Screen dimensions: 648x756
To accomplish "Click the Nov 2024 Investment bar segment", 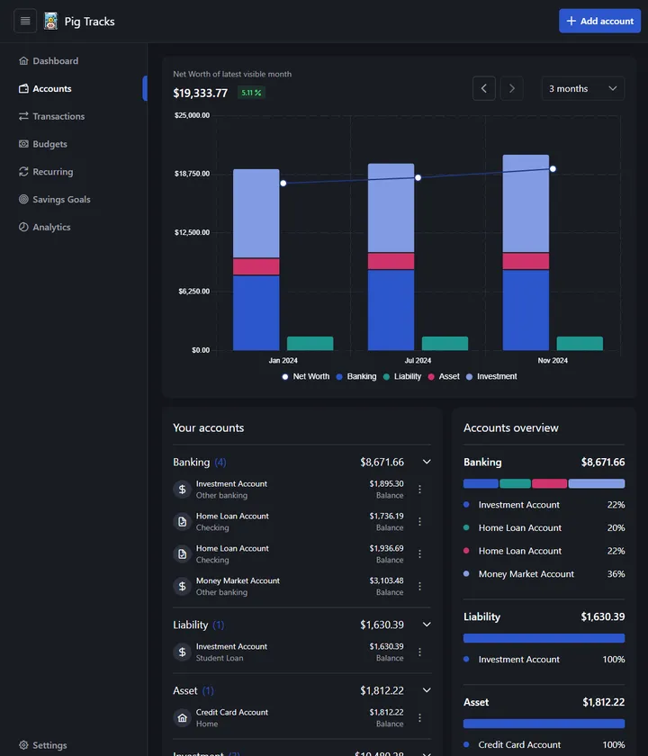I will [526, 203].
